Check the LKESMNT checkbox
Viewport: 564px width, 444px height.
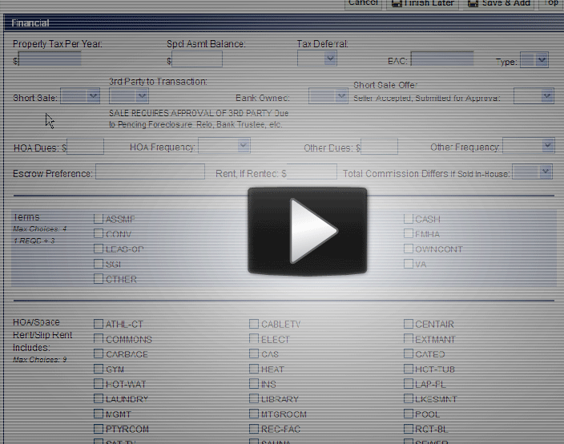pyautogui.click(x=409, y=398)
